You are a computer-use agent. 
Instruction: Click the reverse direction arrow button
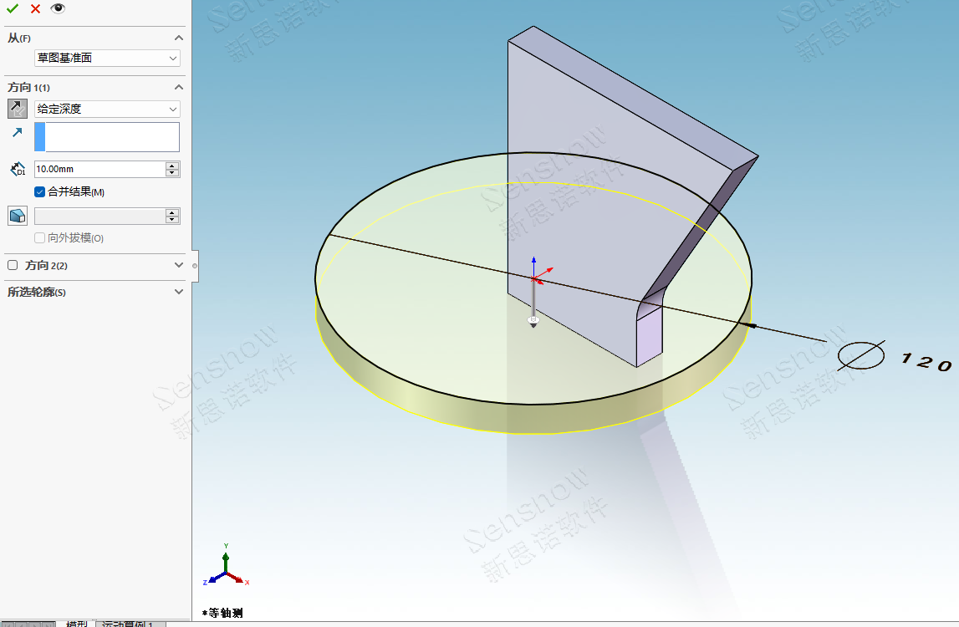18,109
